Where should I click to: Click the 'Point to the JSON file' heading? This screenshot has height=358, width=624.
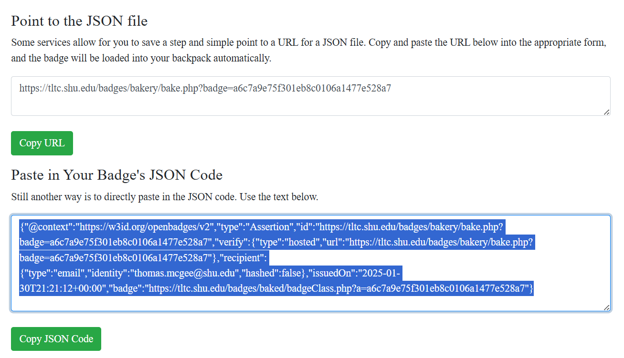click(x=79, y=21)
